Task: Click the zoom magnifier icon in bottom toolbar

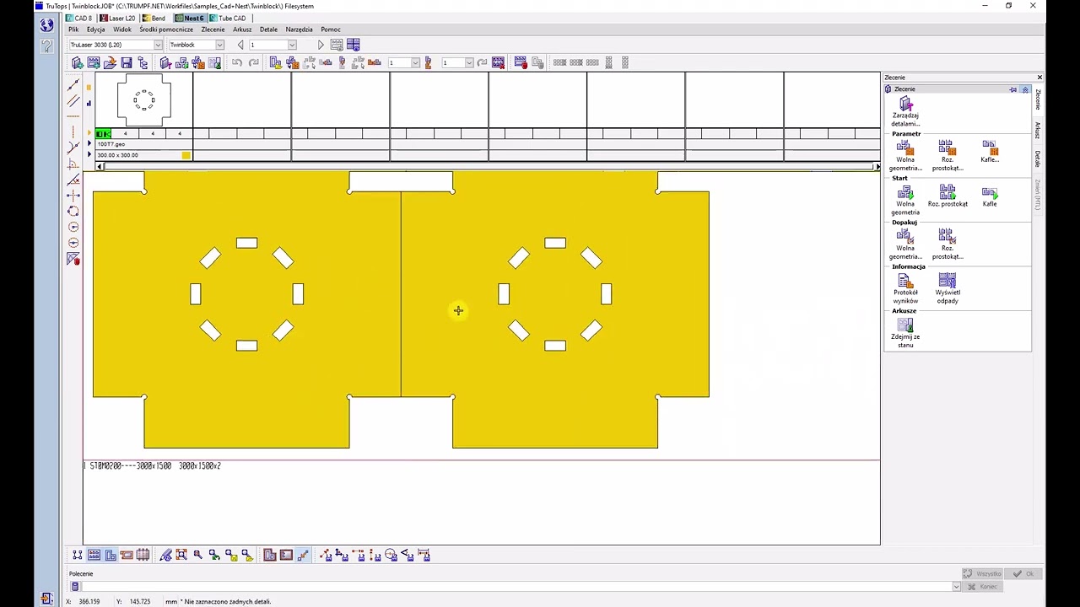Action: pos(197,555)
